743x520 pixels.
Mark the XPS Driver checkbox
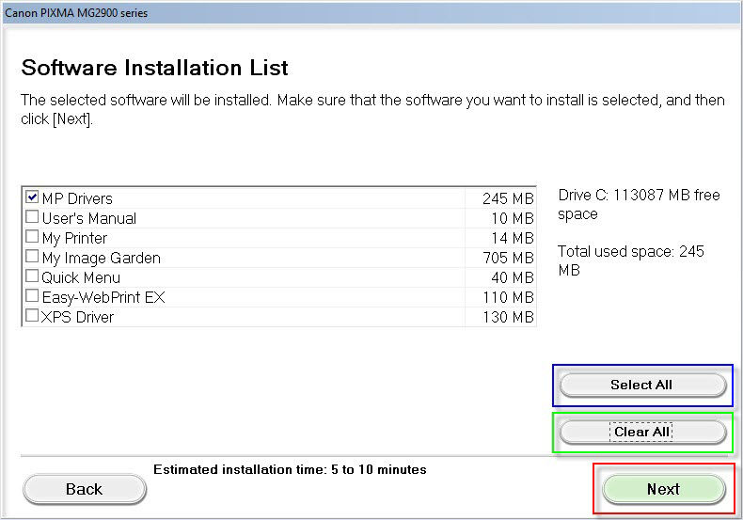(32, 316)
